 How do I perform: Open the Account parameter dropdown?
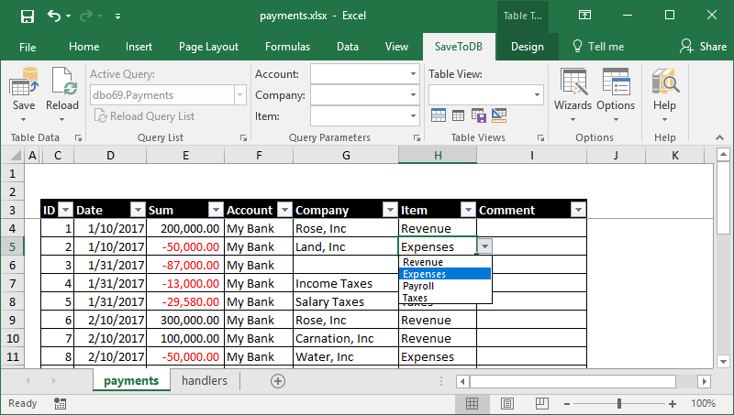point(413,74)
